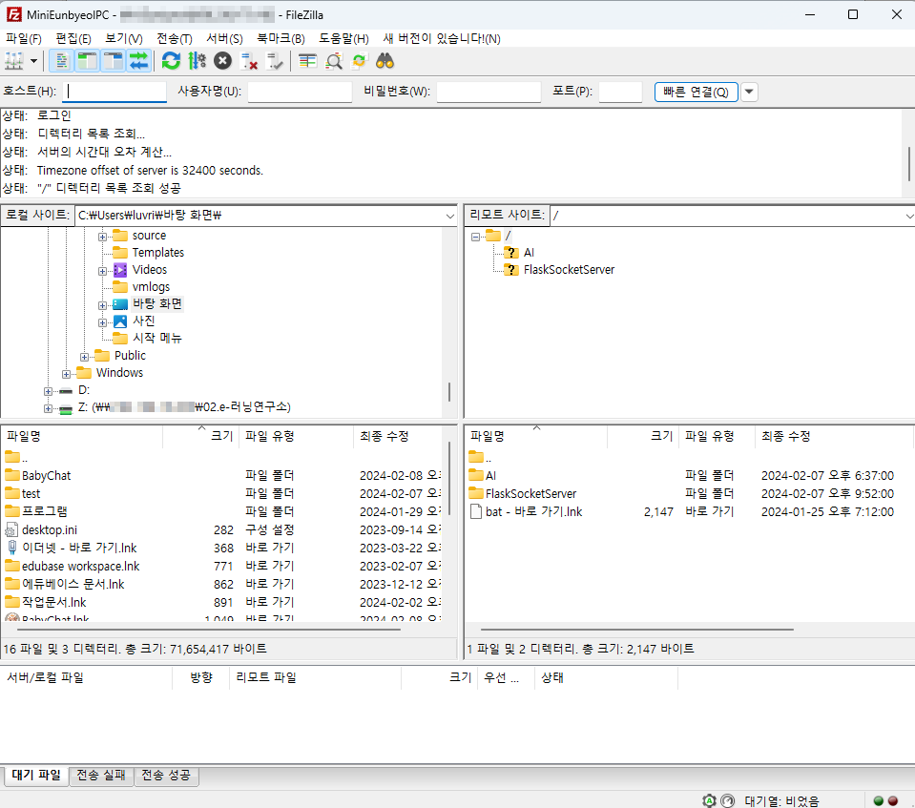Open the 전송(T) menu

(175, 38)
